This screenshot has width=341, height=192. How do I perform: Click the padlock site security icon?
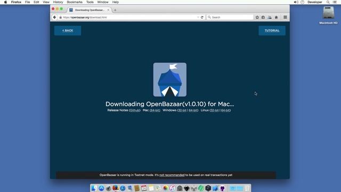(60, 17)
